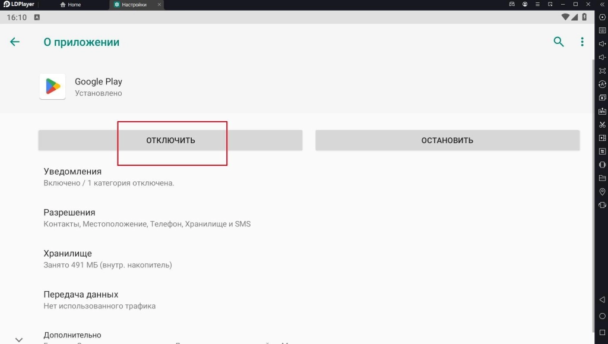Open the location pin tool
The height and width of the screenshot is (344, 608).
[602, 191]
